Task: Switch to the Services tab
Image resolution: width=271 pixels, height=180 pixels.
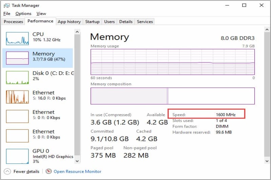Action: 145,22
